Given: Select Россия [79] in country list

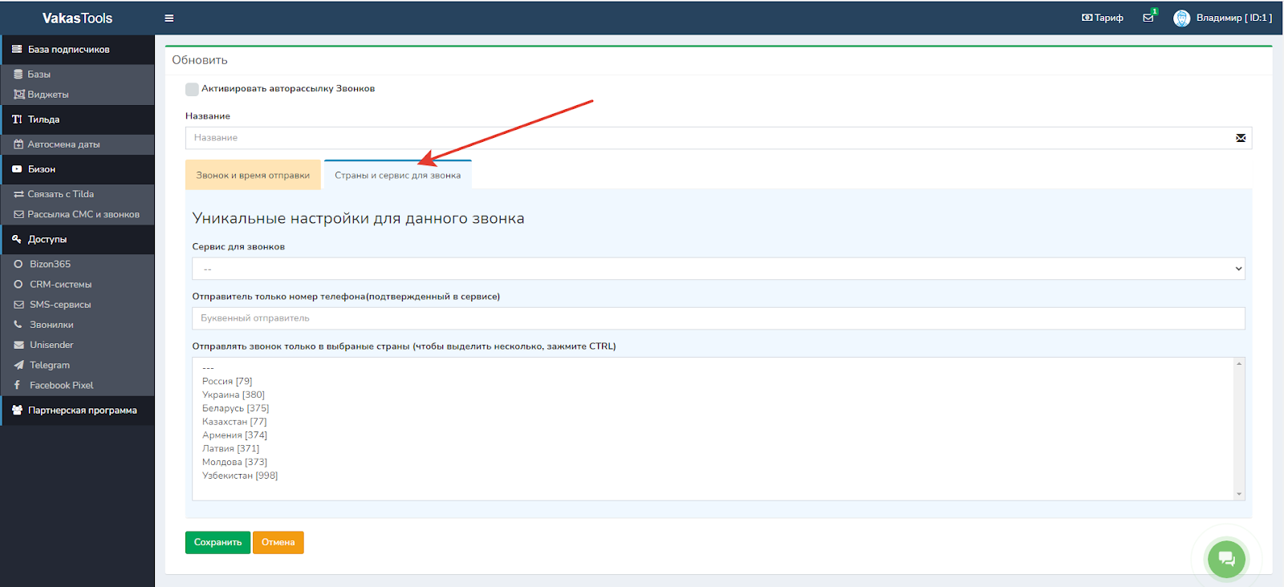Looking at the screenshot, I should 227,381.
